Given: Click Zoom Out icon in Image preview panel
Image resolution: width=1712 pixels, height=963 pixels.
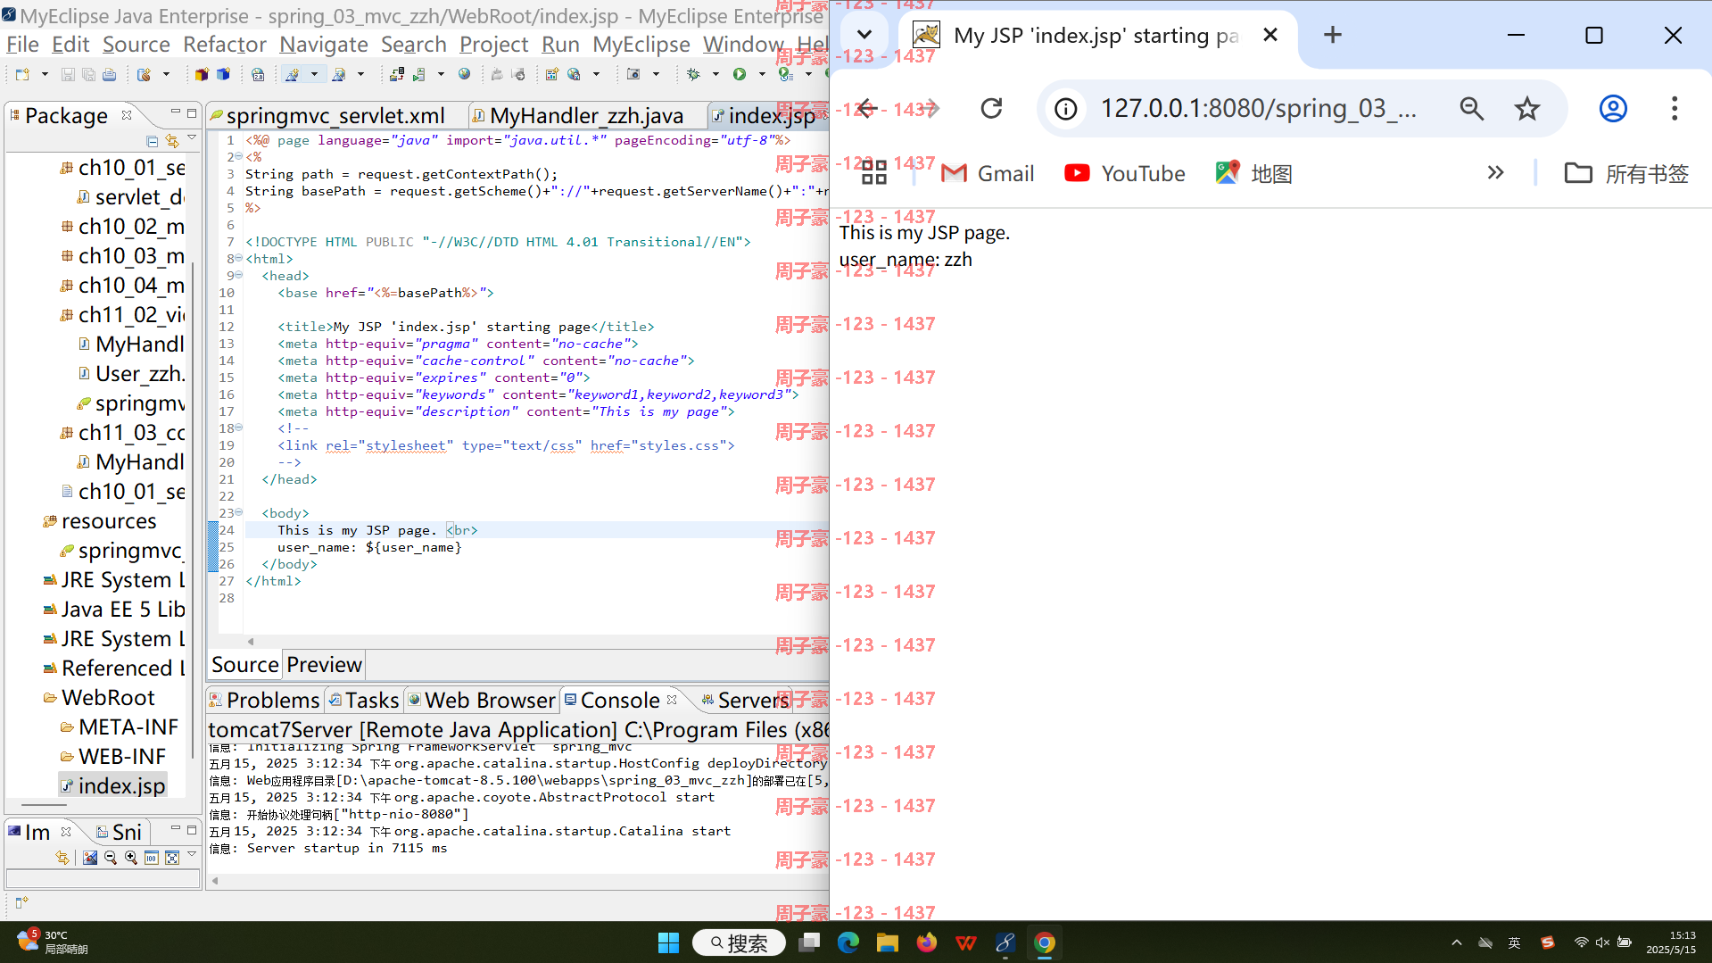Looking at the screenshot, I should [x=111, y=858].
